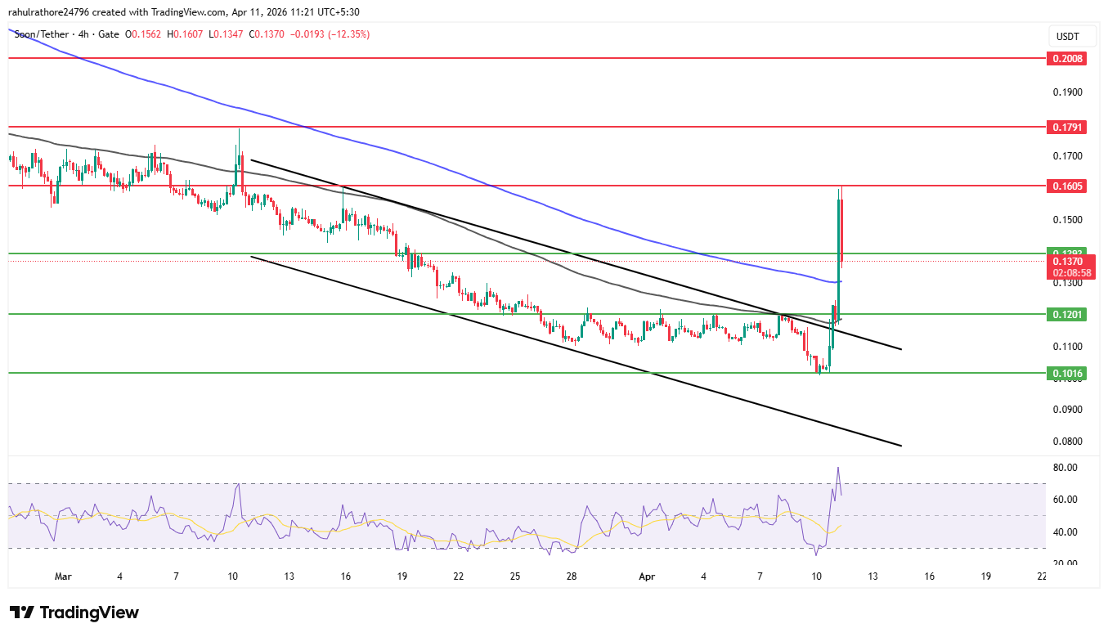Viewport: 1108px width, 637px height.
Task: Click the 0.1791 red price label
Action: 1067,127
